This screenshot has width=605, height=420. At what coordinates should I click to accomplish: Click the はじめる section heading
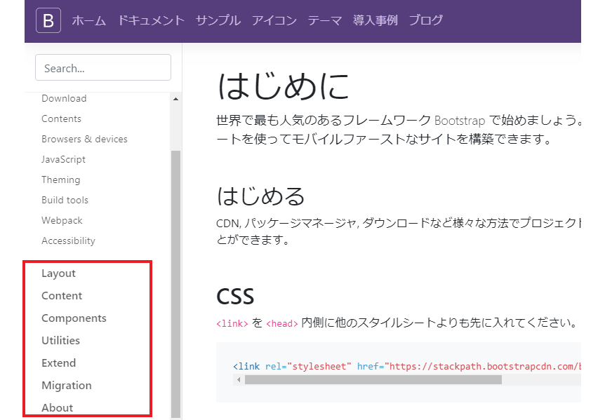point(260,196)
